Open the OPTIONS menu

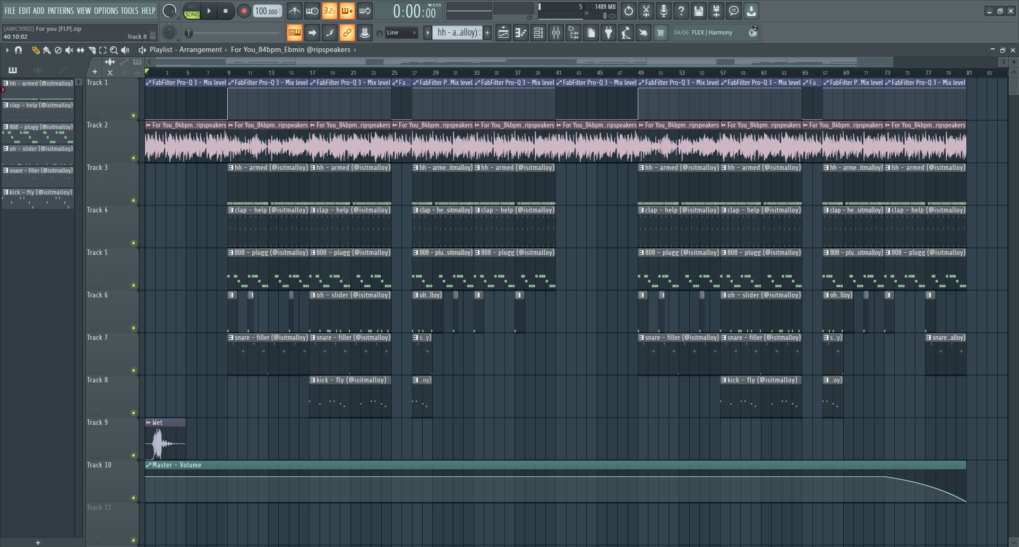coord(106,11)
